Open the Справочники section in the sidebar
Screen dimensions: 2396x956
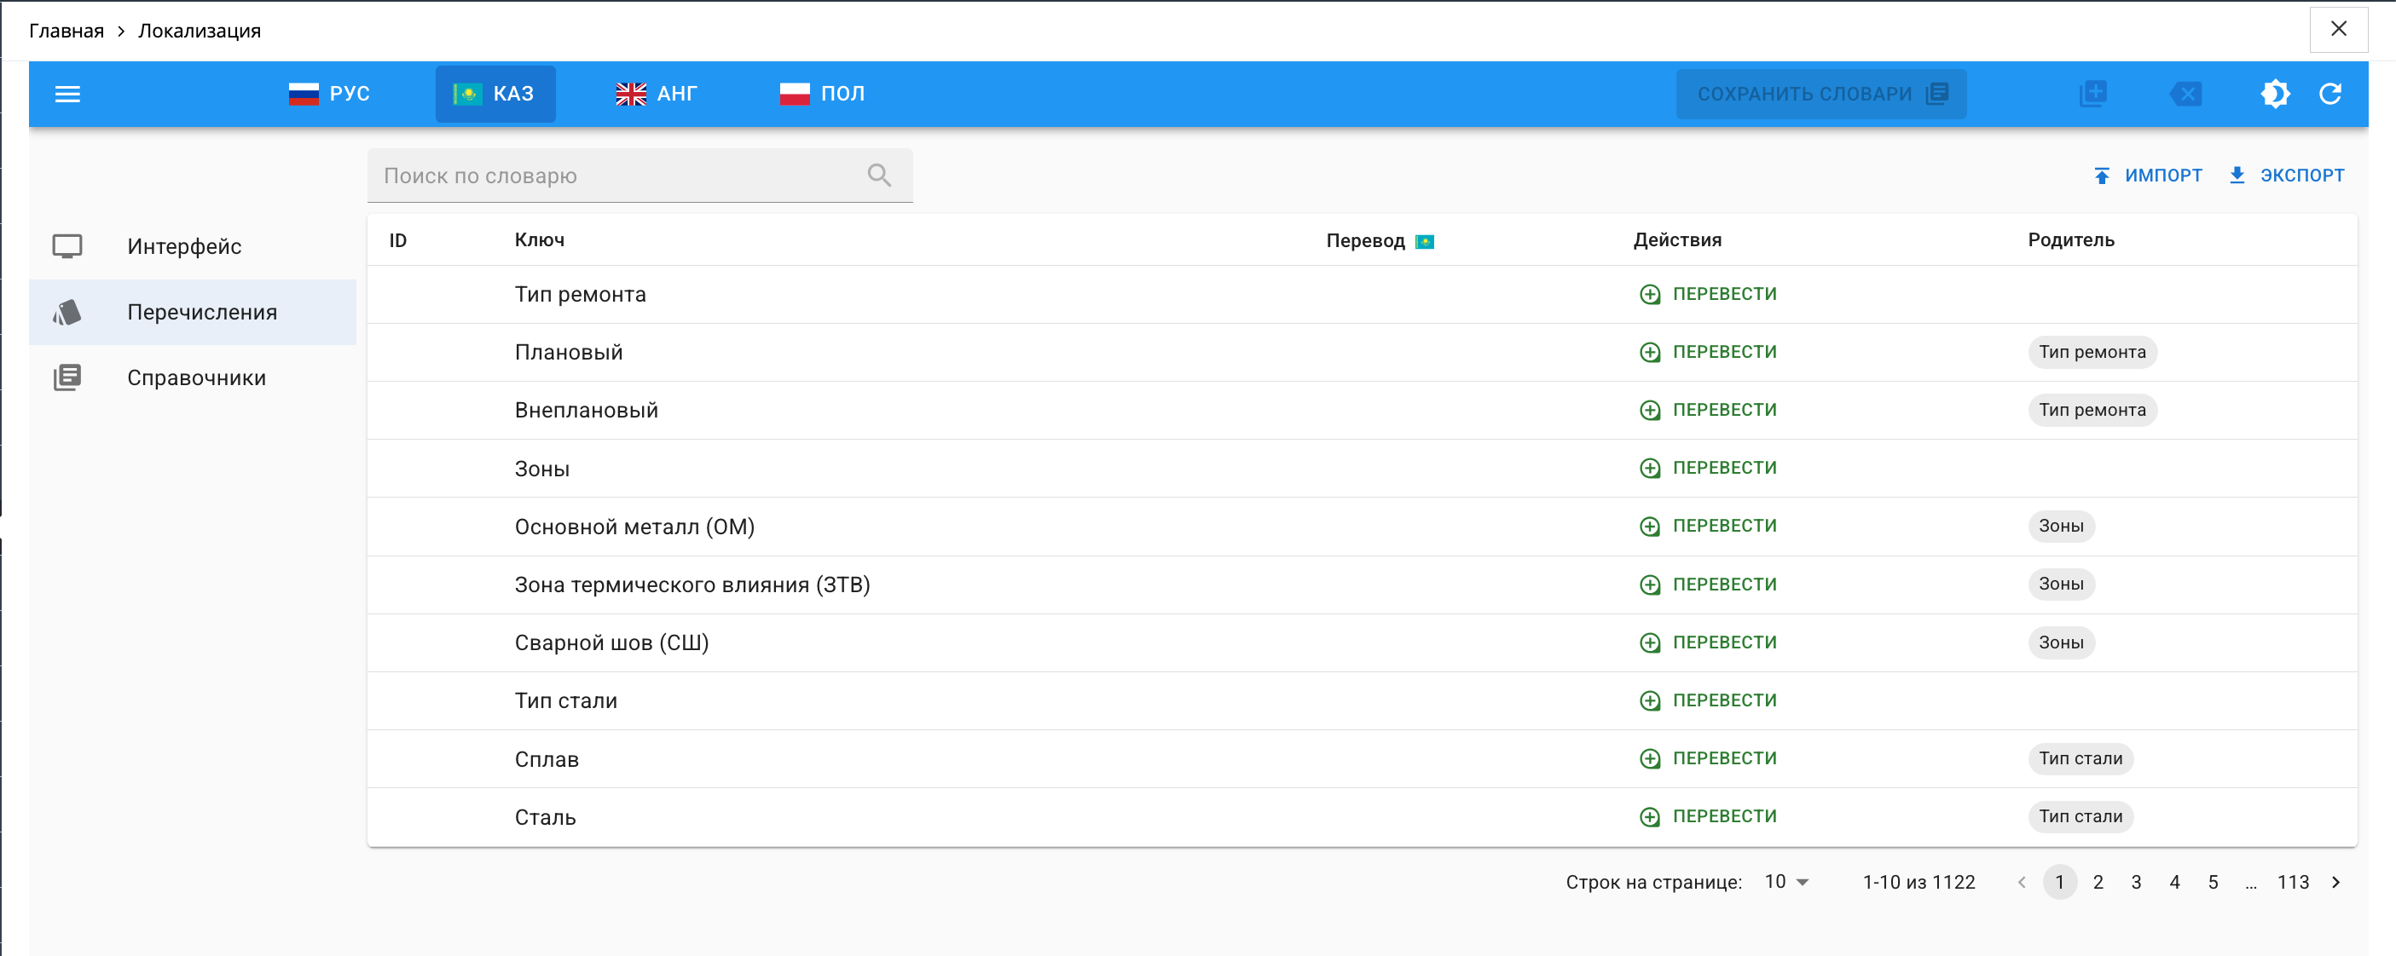point(196,377)
